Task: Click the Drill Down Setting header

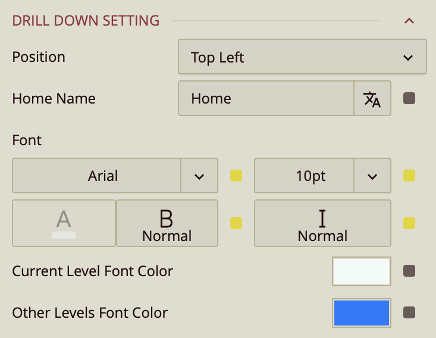Action: click(86, 21)
